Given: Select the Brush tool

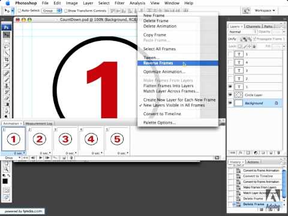Looking at the screenshot, I should (7, 80).
